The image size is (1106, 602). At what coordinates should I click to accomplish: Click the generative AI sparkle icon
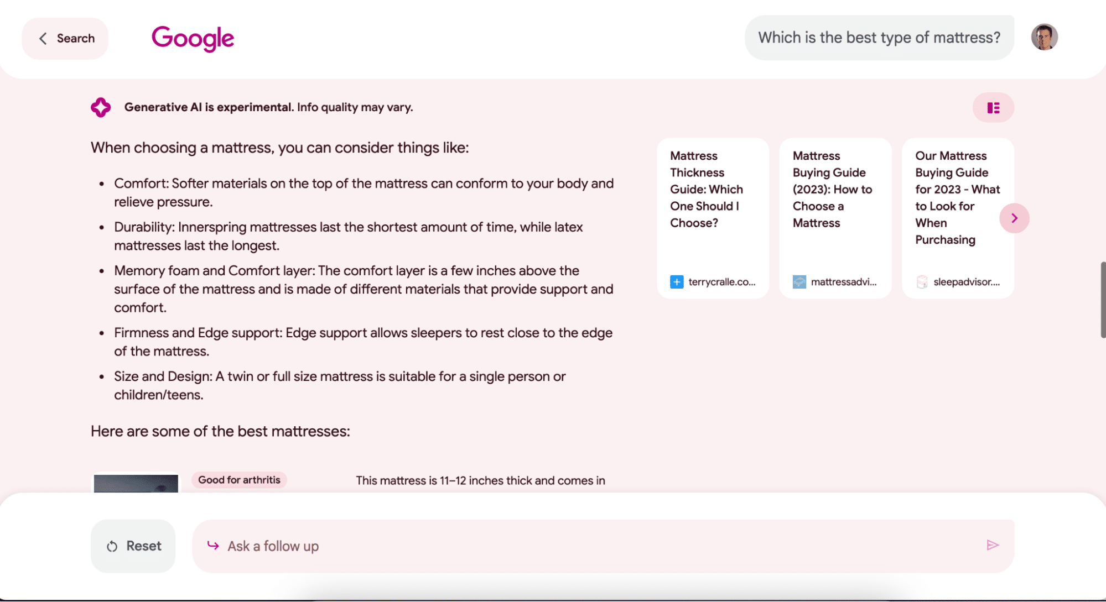(x=101, y=107)
